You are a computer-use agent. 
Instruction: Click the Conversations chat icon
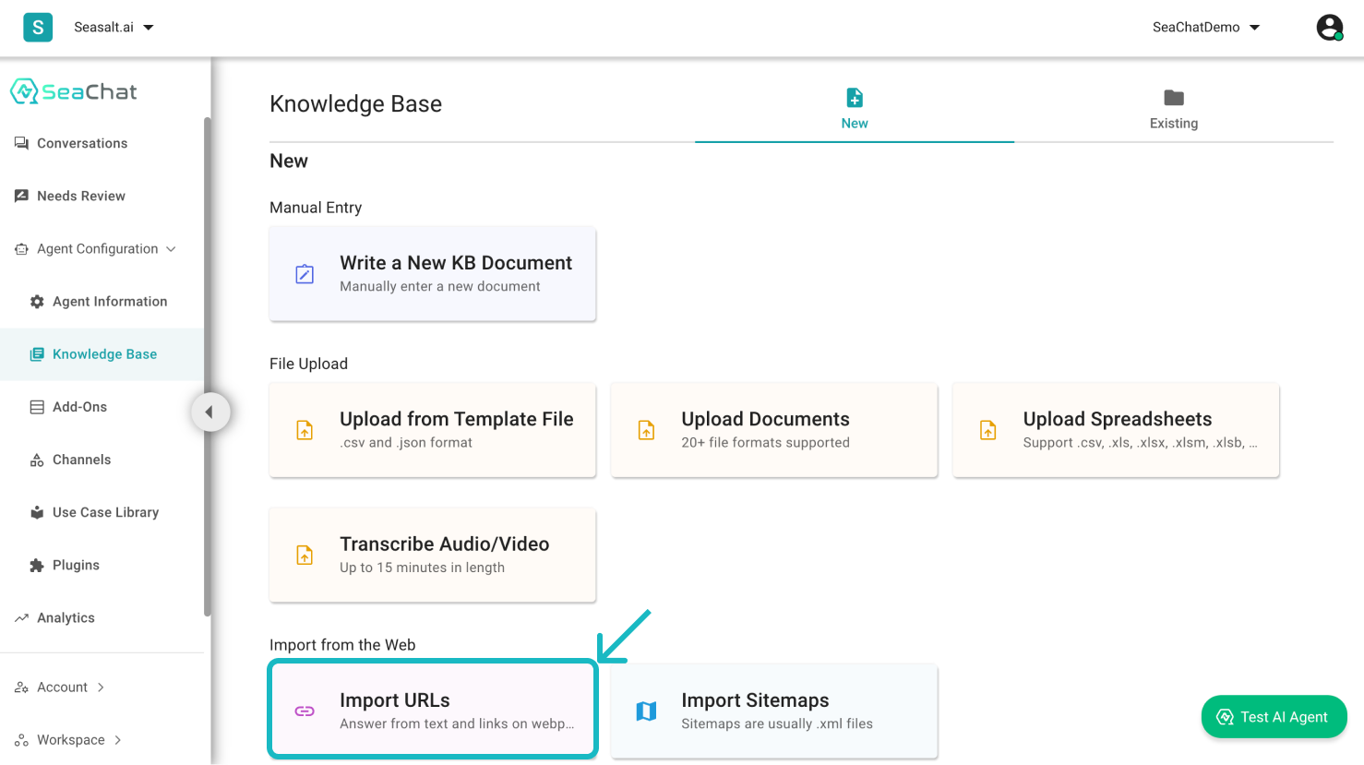(21, 143)
